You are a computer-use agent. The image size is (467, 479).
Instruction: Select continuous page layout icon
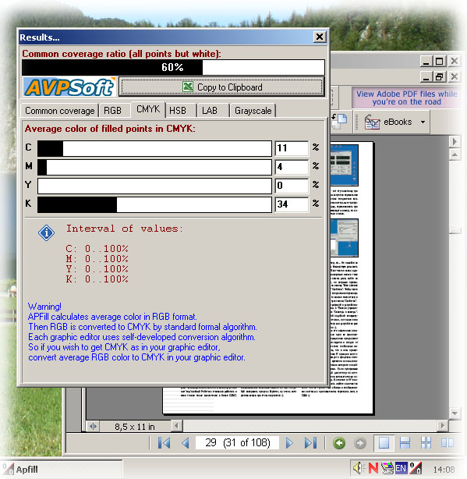pos(405,442)
